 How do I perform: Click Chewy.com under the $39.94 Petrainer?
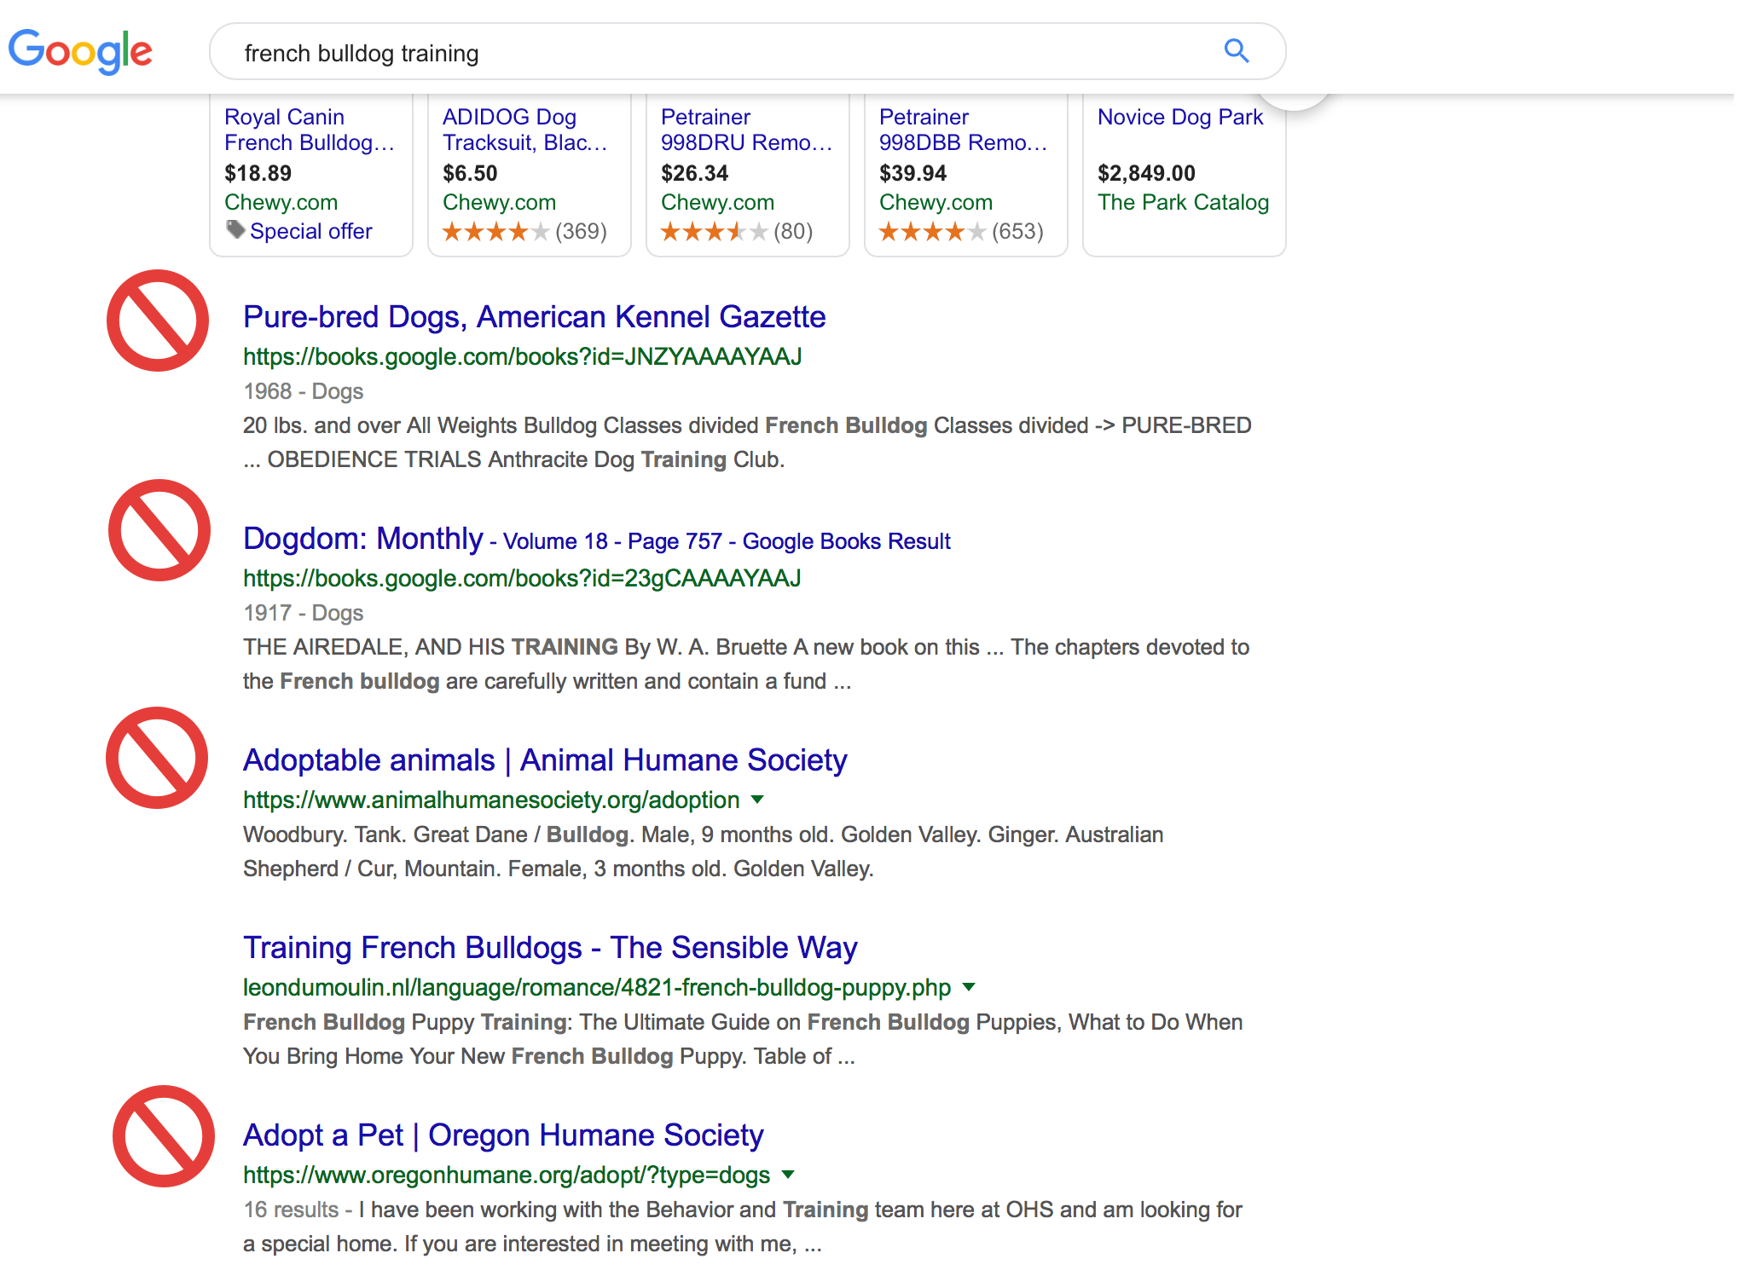click(936, 202)
